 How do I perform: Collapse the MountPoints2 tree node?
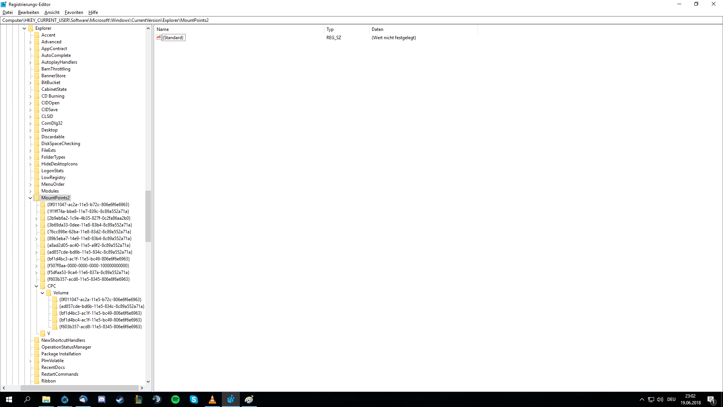click(x=31, y=198)
